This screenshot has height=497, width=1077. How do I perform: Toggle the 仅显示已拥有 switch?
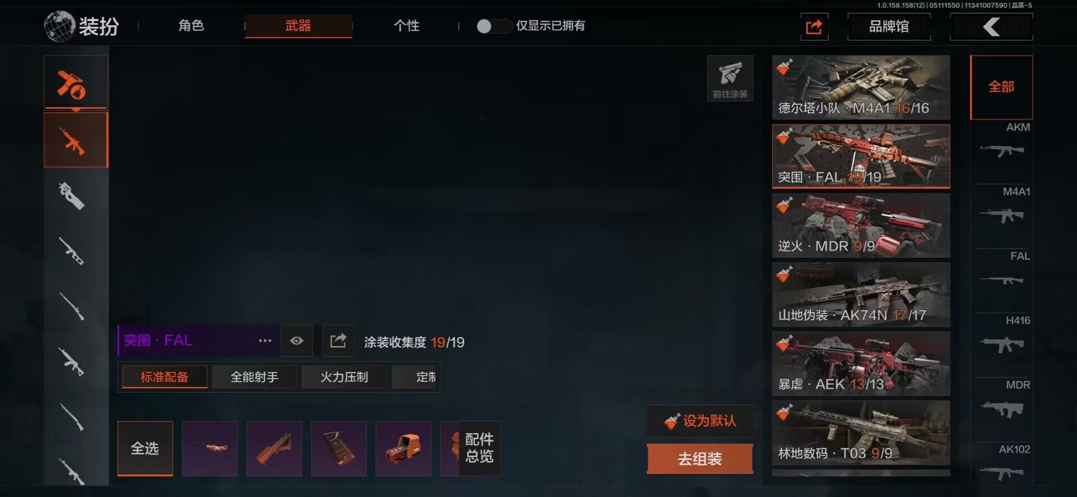[x=493, y=26]
